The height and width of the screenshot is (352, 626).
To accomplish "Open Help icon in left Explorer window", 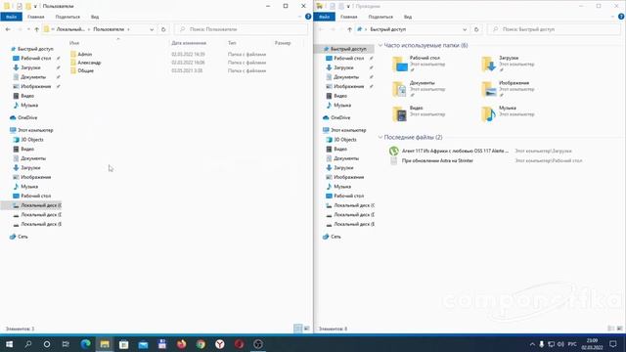I will [x=308, y=17].
